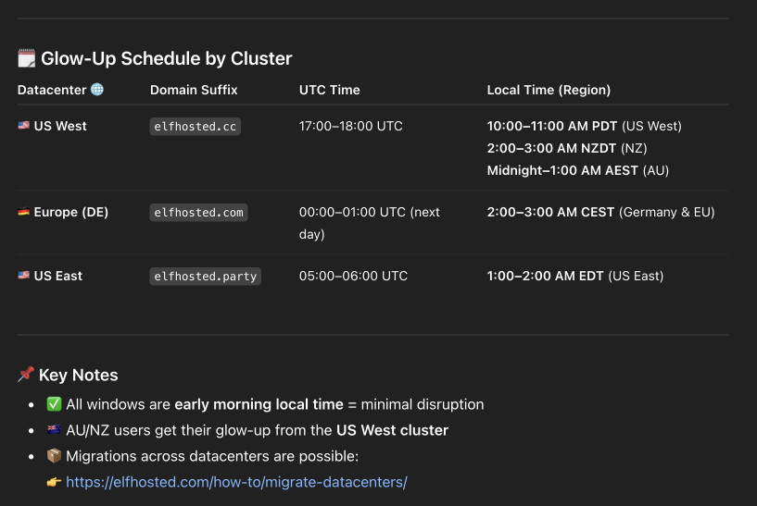Select the elfhosted.cc domain code tag
757x506 pixels.
click(196, 127)
